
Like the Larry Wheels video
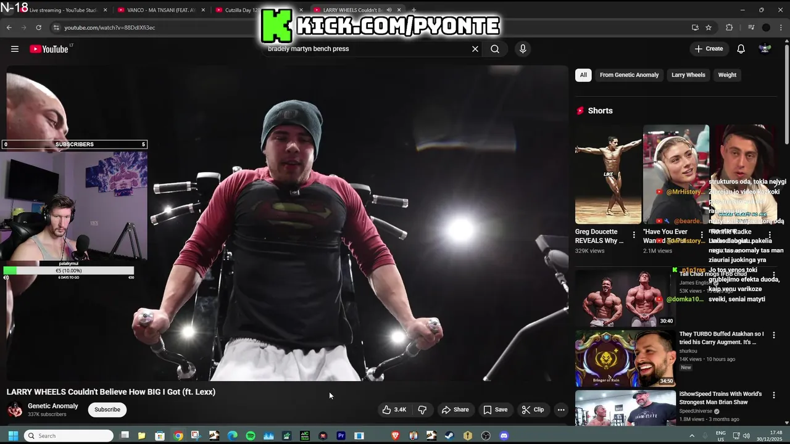point(393,409)
